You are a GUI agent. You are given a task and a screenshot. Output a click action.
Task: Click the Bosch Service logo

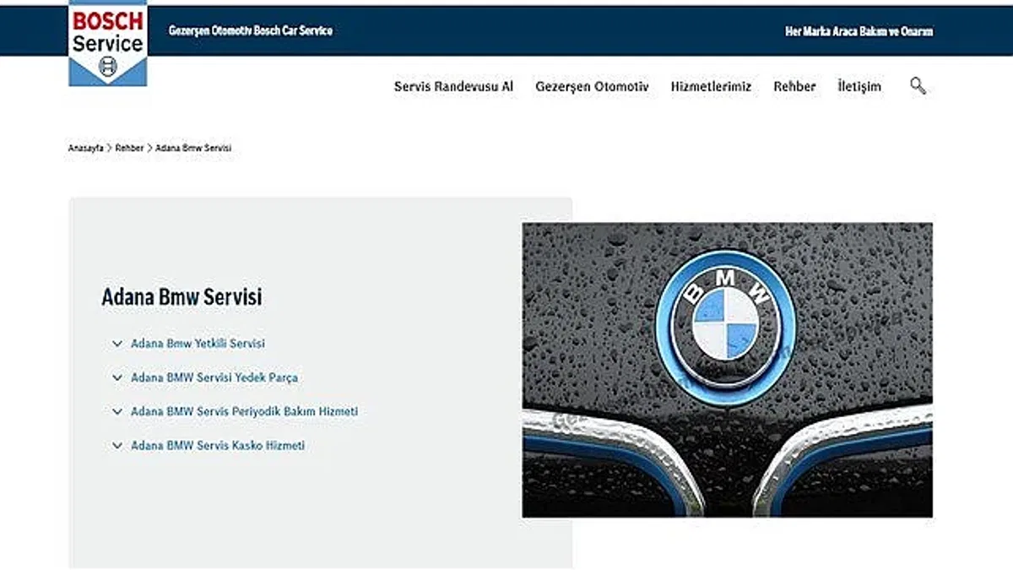click(108, 43)
